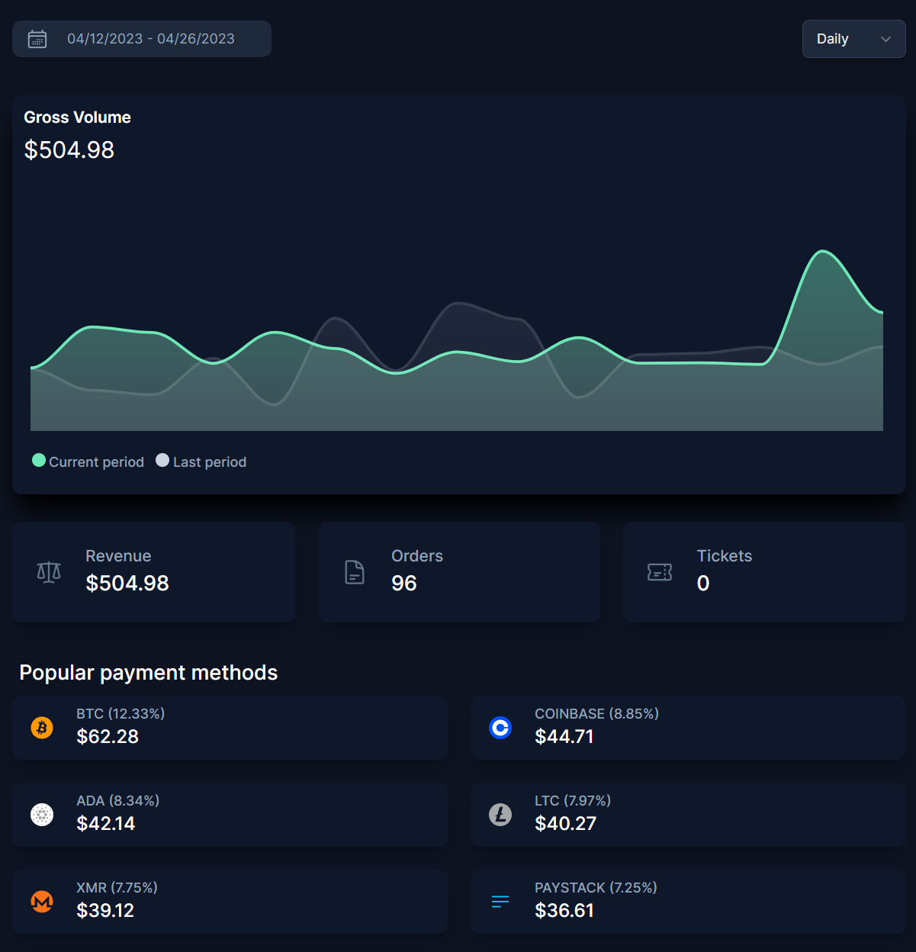Open the Daily interval dropdown

[x=833, y=39]
